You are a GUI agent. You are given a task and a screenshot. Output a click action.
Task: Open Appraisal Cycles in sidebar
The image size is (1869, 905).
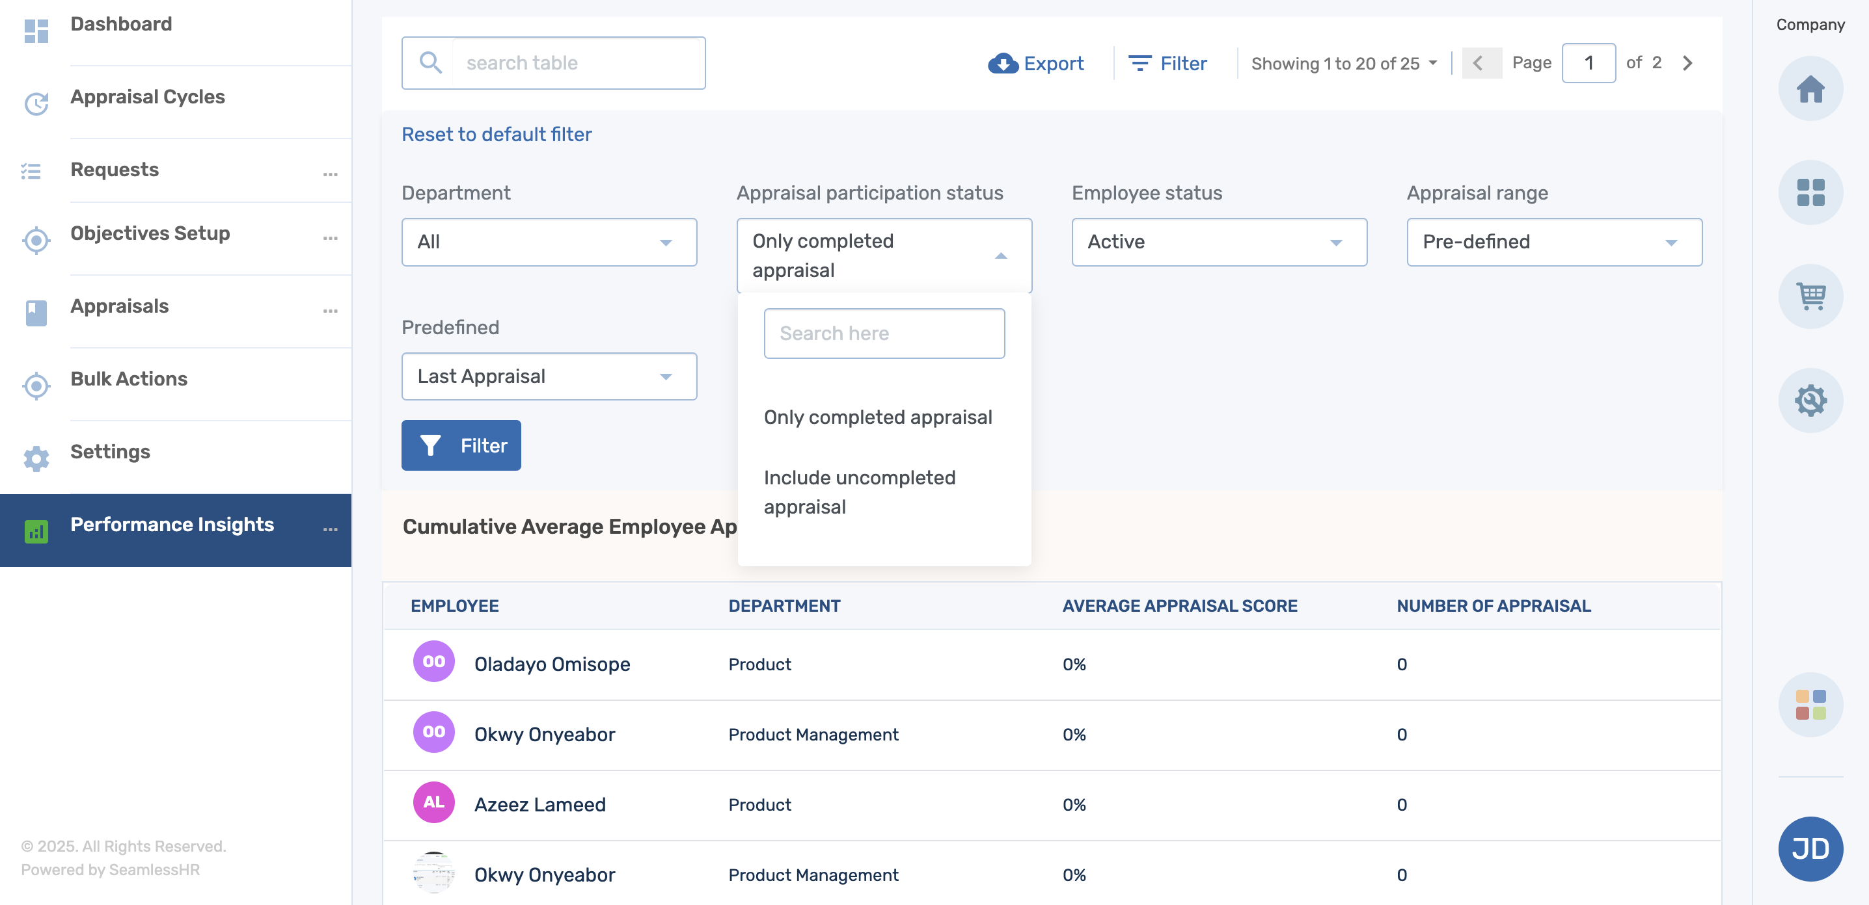tap(147, 97)
